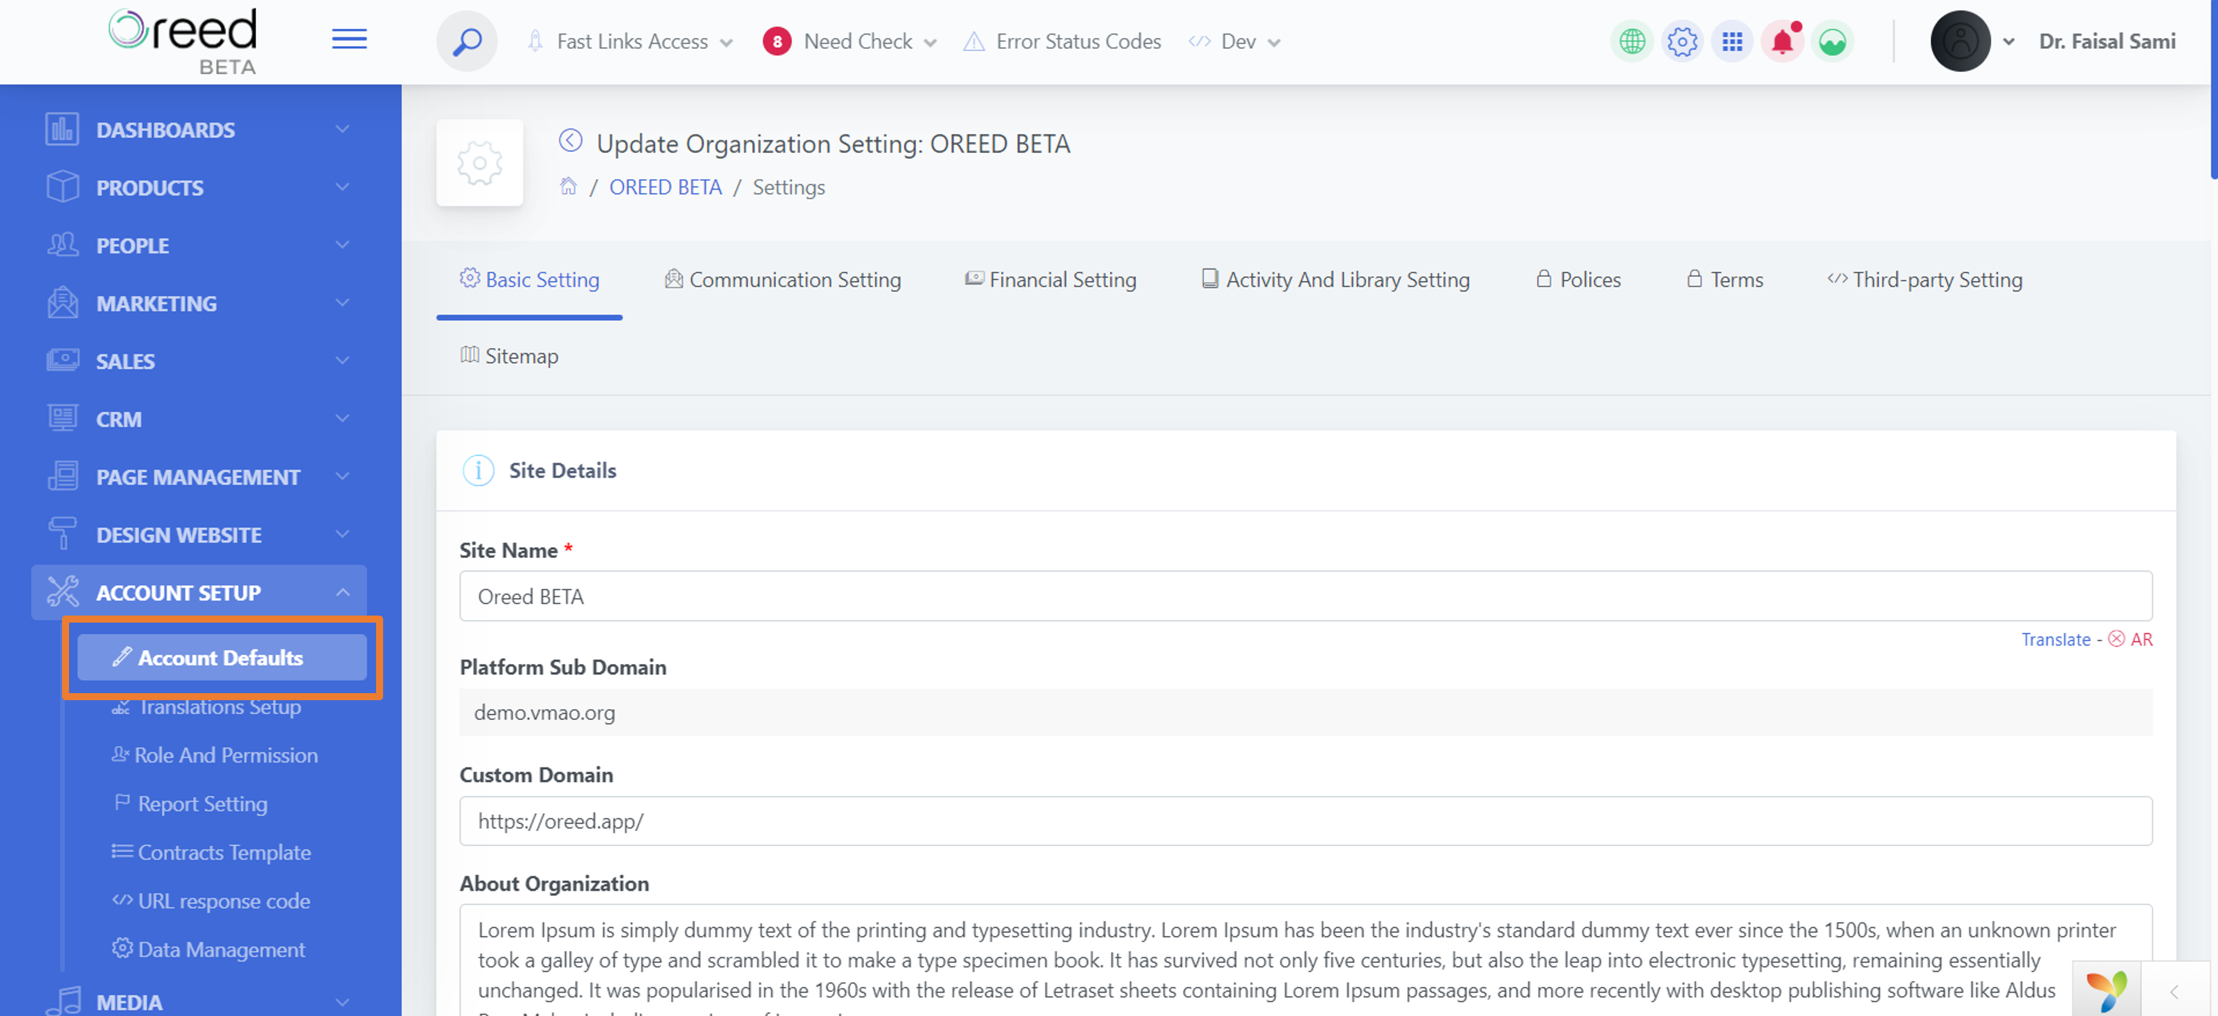
Task: Open Role And Permission in sidebar
Action: coord(226,756)
